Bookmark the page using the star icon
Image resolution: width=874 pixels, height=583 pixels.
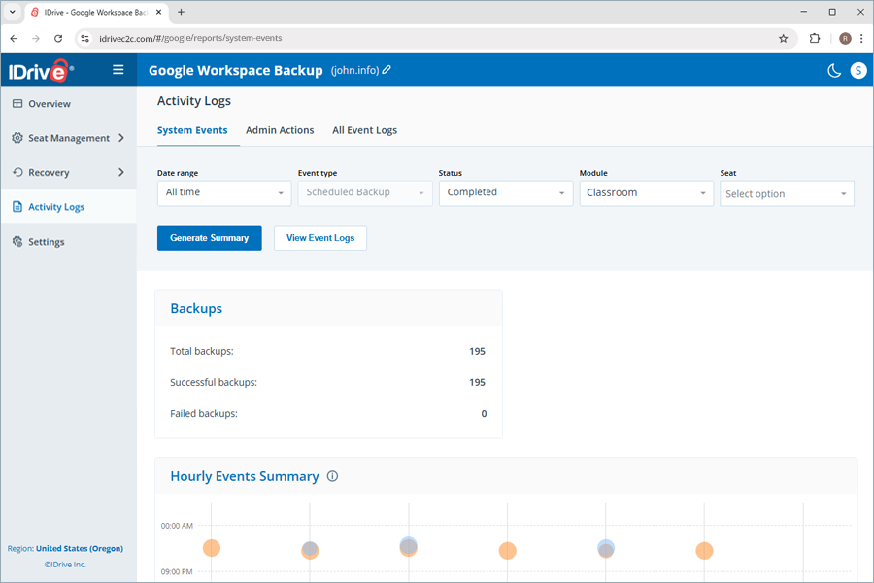pyautogui.click(x=784, y=38)
